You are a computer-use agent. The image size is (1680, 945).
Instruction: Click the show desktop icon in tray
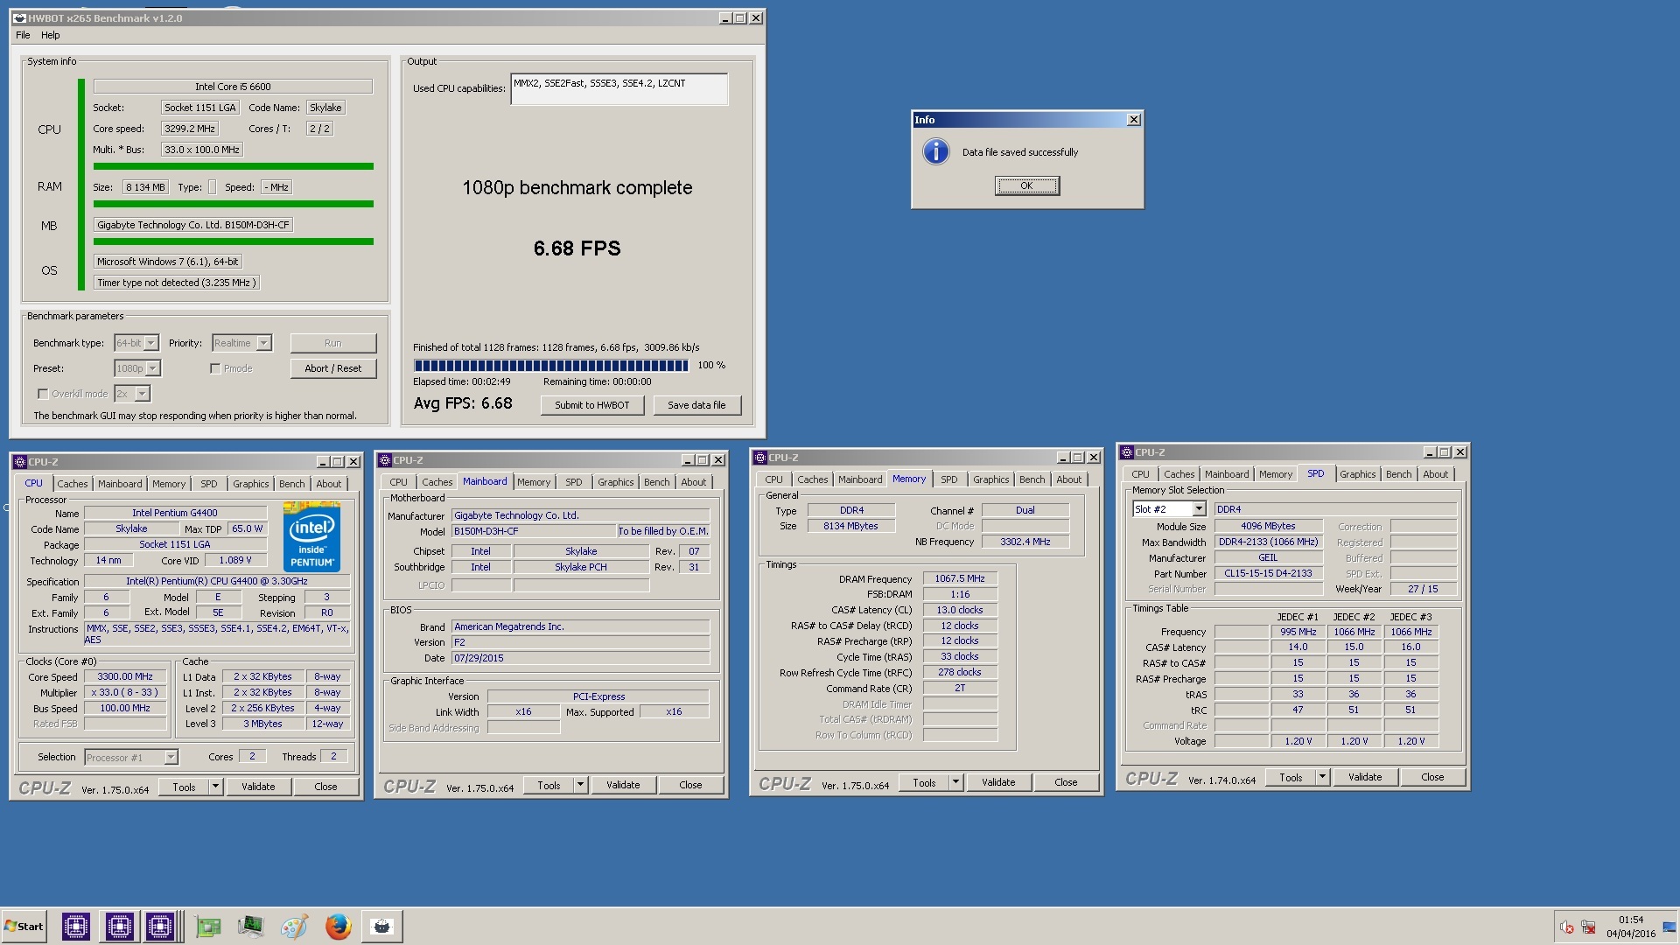tap(1669, 927)
